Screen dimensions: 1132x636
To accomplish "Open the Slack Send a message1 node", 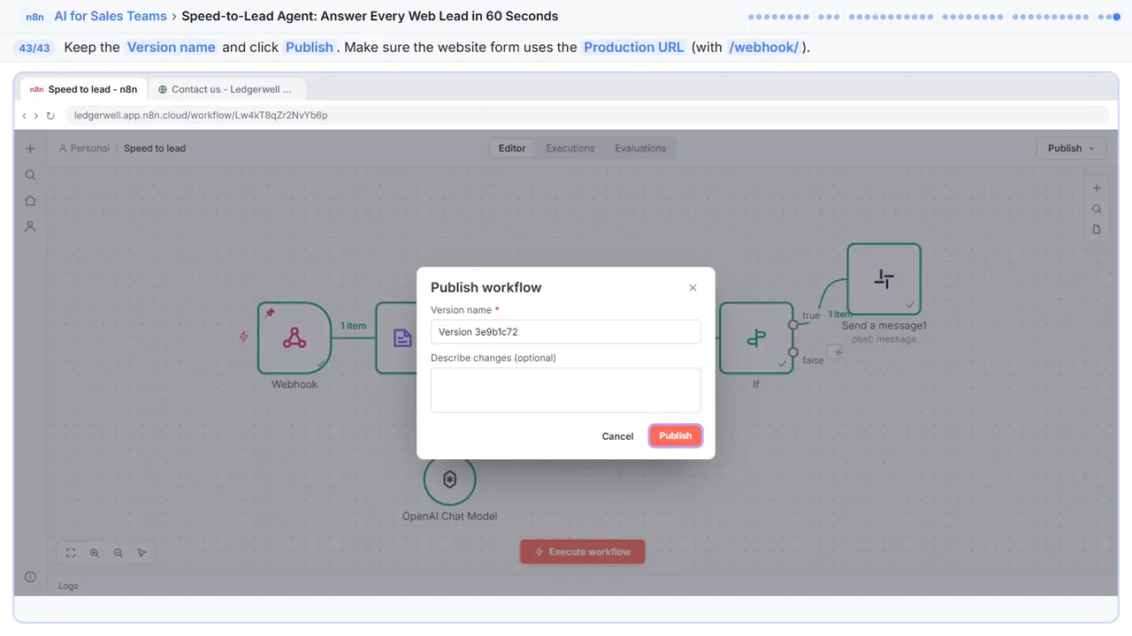I will tap(883, 279).
